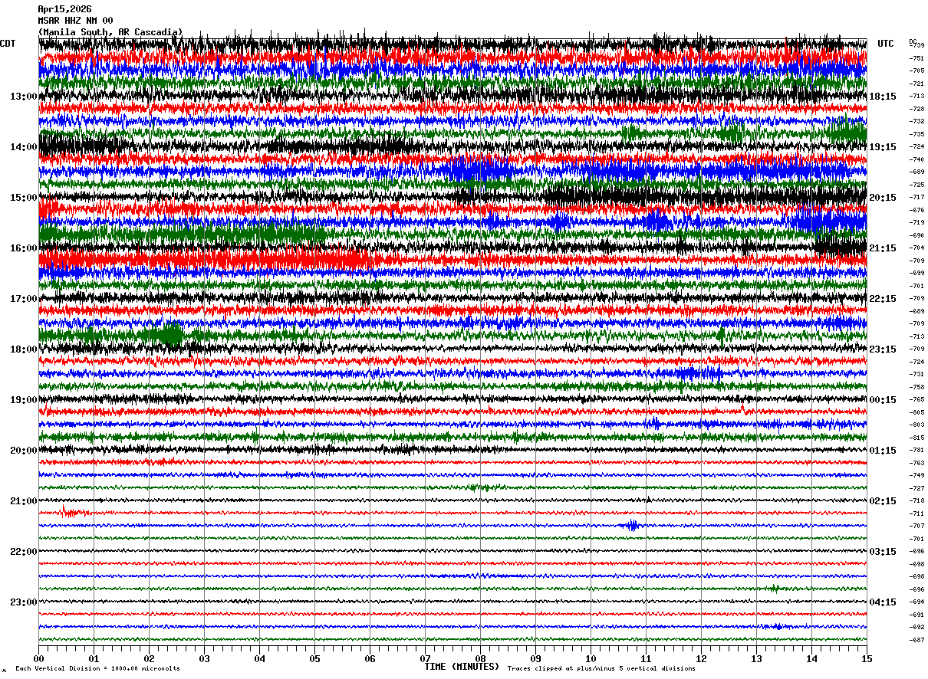Screen dimensions: 928x679
Task: Click minute tick label 04 on x-axis
Action: [259, 658]
